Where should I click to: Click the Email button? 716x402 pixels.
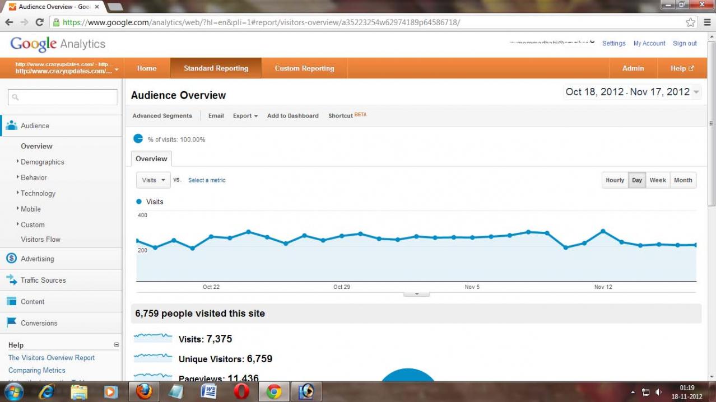click(216, 116)
